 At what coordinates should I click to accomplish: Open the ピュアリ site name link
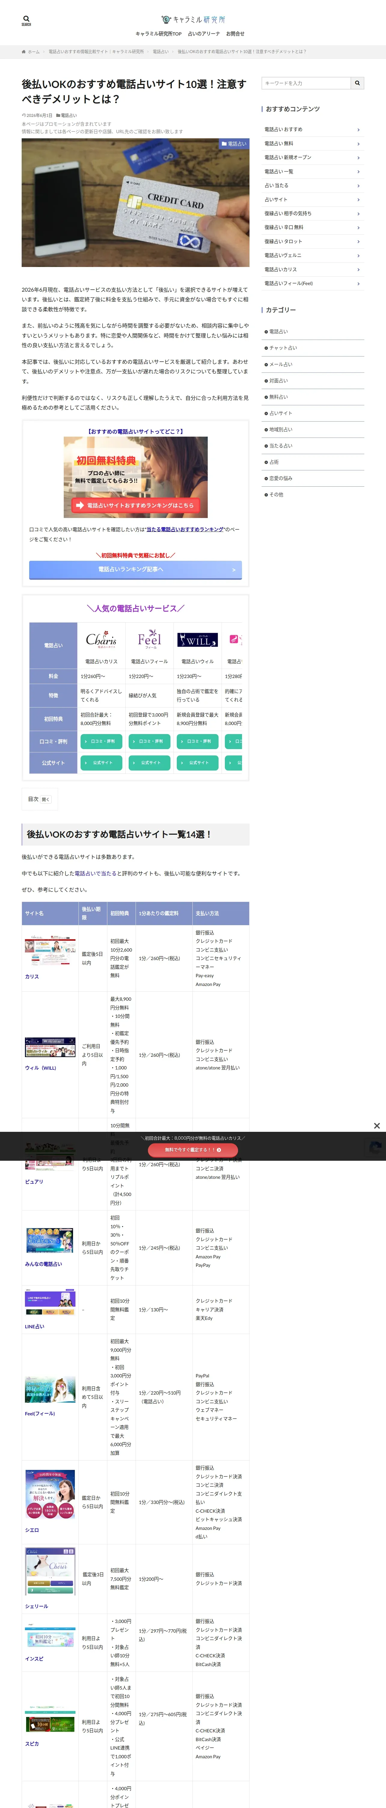(x=34, y=1182)
